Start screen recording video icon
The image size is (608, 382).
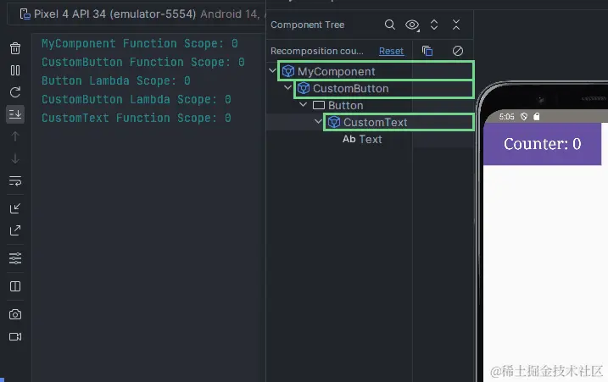pos(15,336)
